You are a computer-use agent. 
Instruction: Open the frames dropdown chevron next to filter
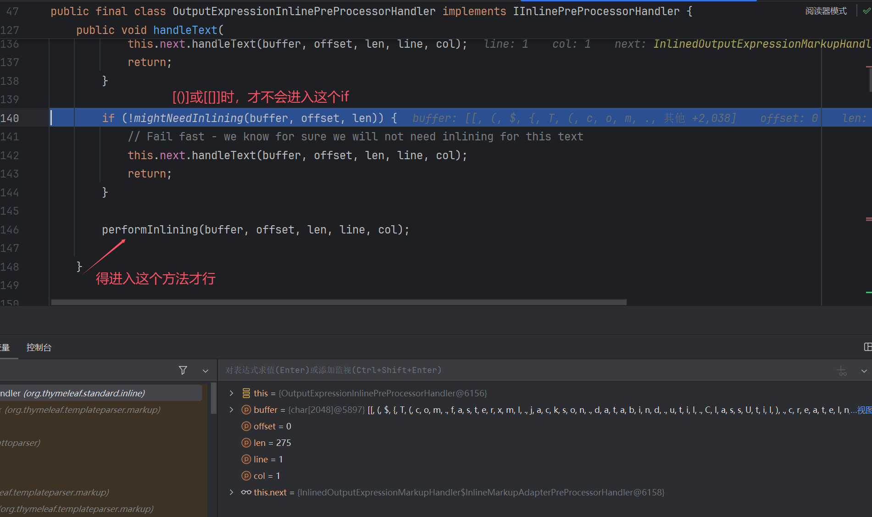[x=206, y=371]
